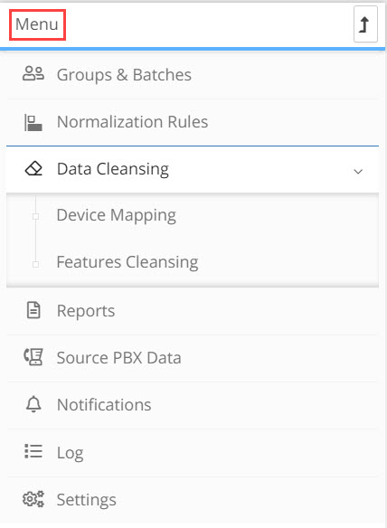Click the Groups & Batches people icon
Image resolution: width=387 pixels, height=528 pixels.
(x=33, y=73)
